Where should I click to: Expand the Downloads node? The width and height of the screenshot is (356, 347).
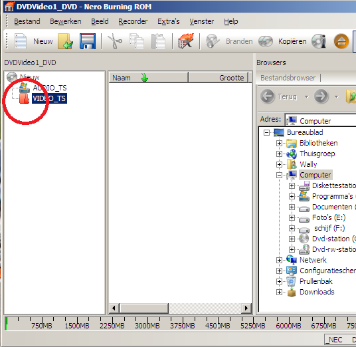pos(279,292)
